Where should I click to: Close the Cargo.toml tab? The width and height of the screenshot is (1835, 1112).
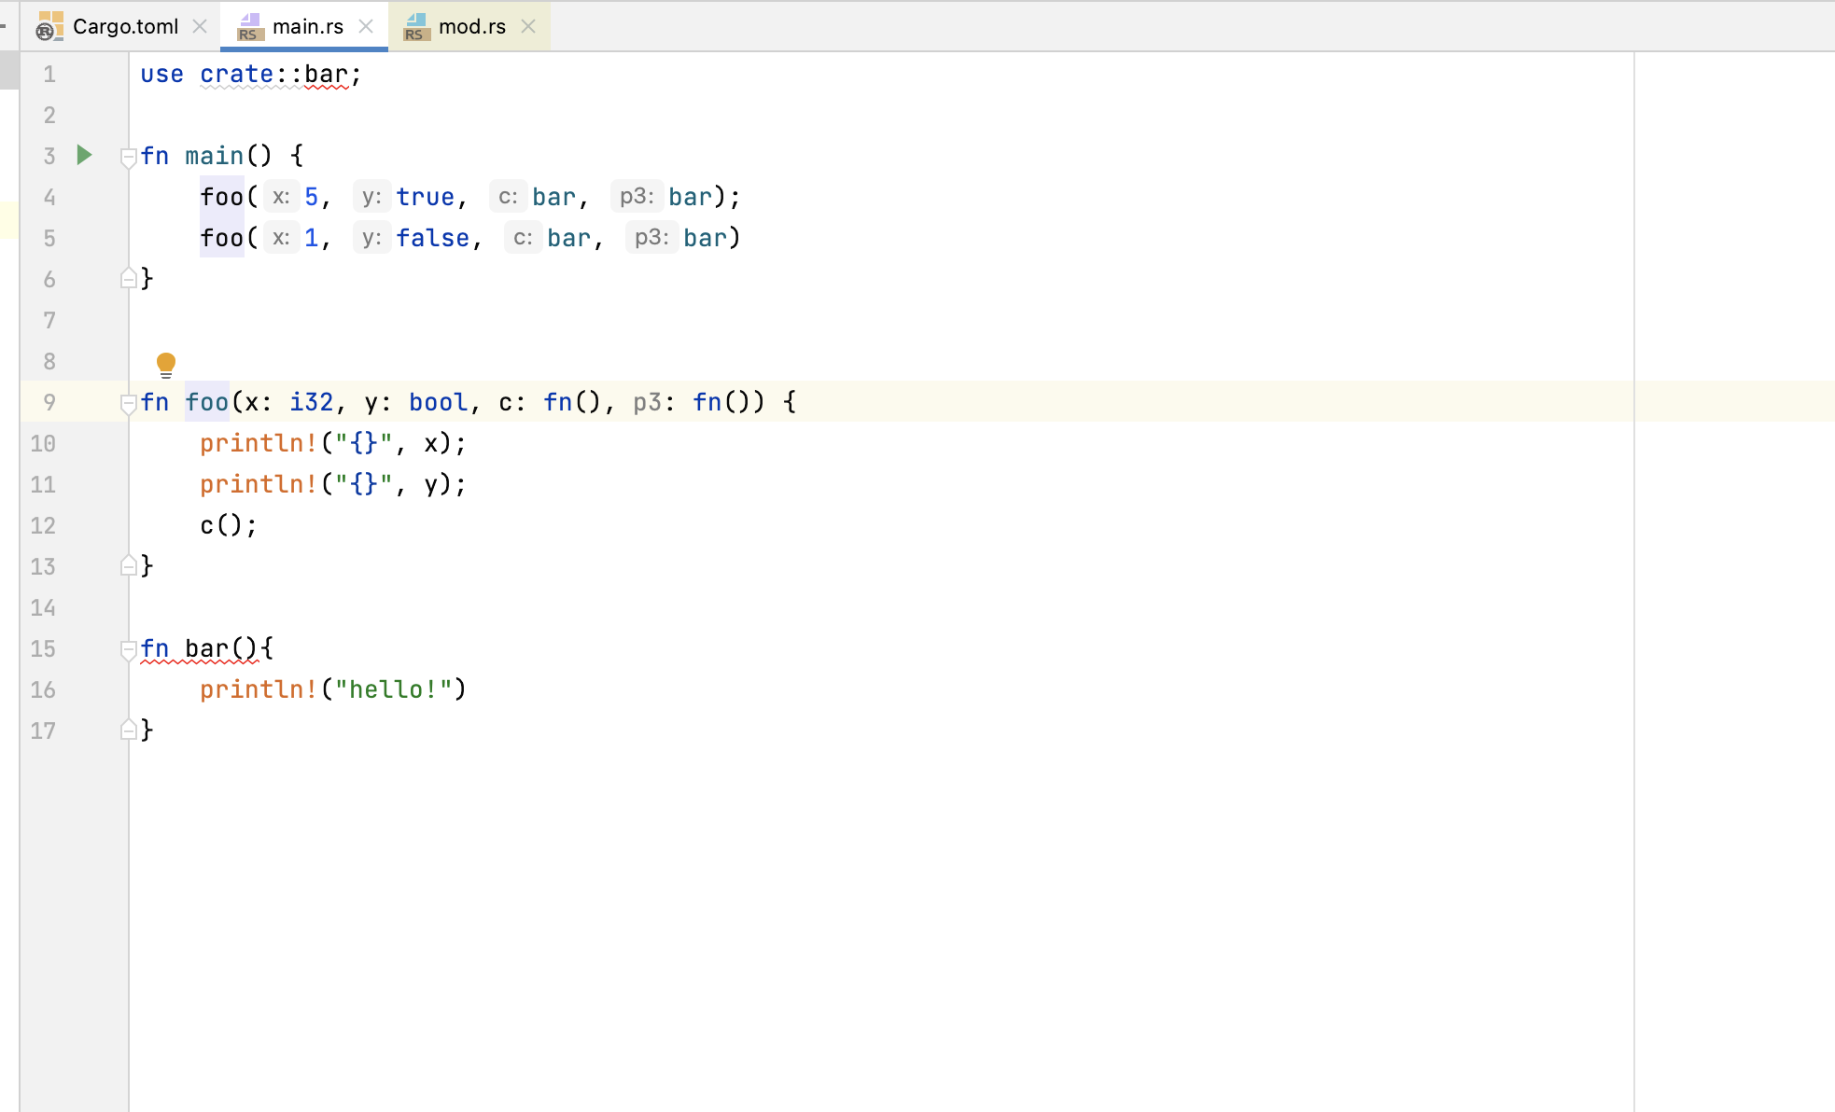tap(199, 26)
